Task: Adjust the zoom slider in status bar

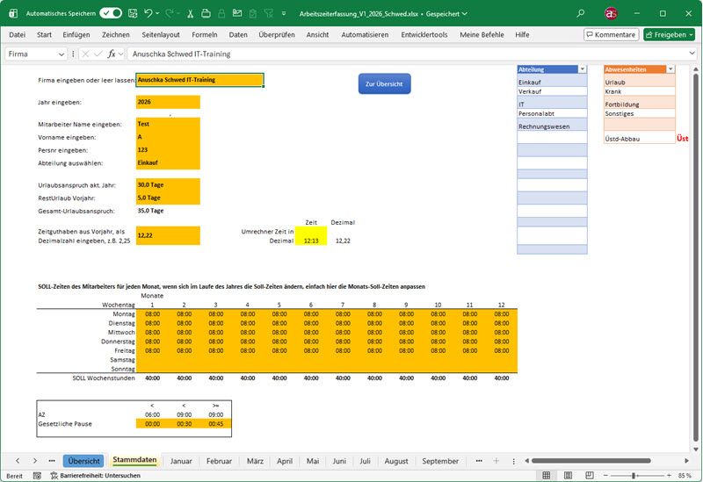Action: pyautogui.click(x=634, y=475)
